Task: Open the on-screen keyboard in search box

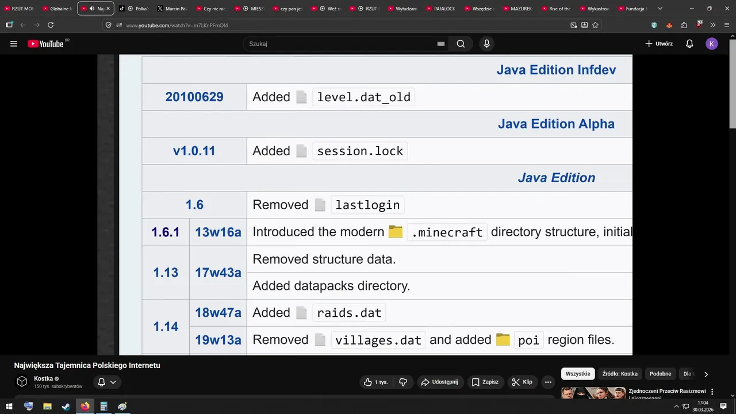Action: tap(441, 44)
